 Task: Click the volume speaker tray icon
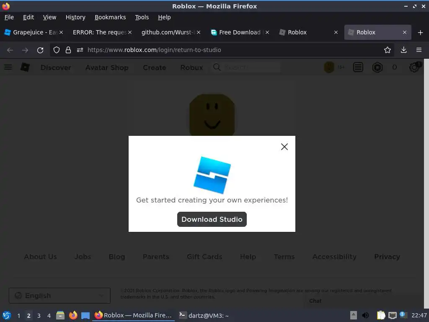pyautogui.click(x=365, y=315)
